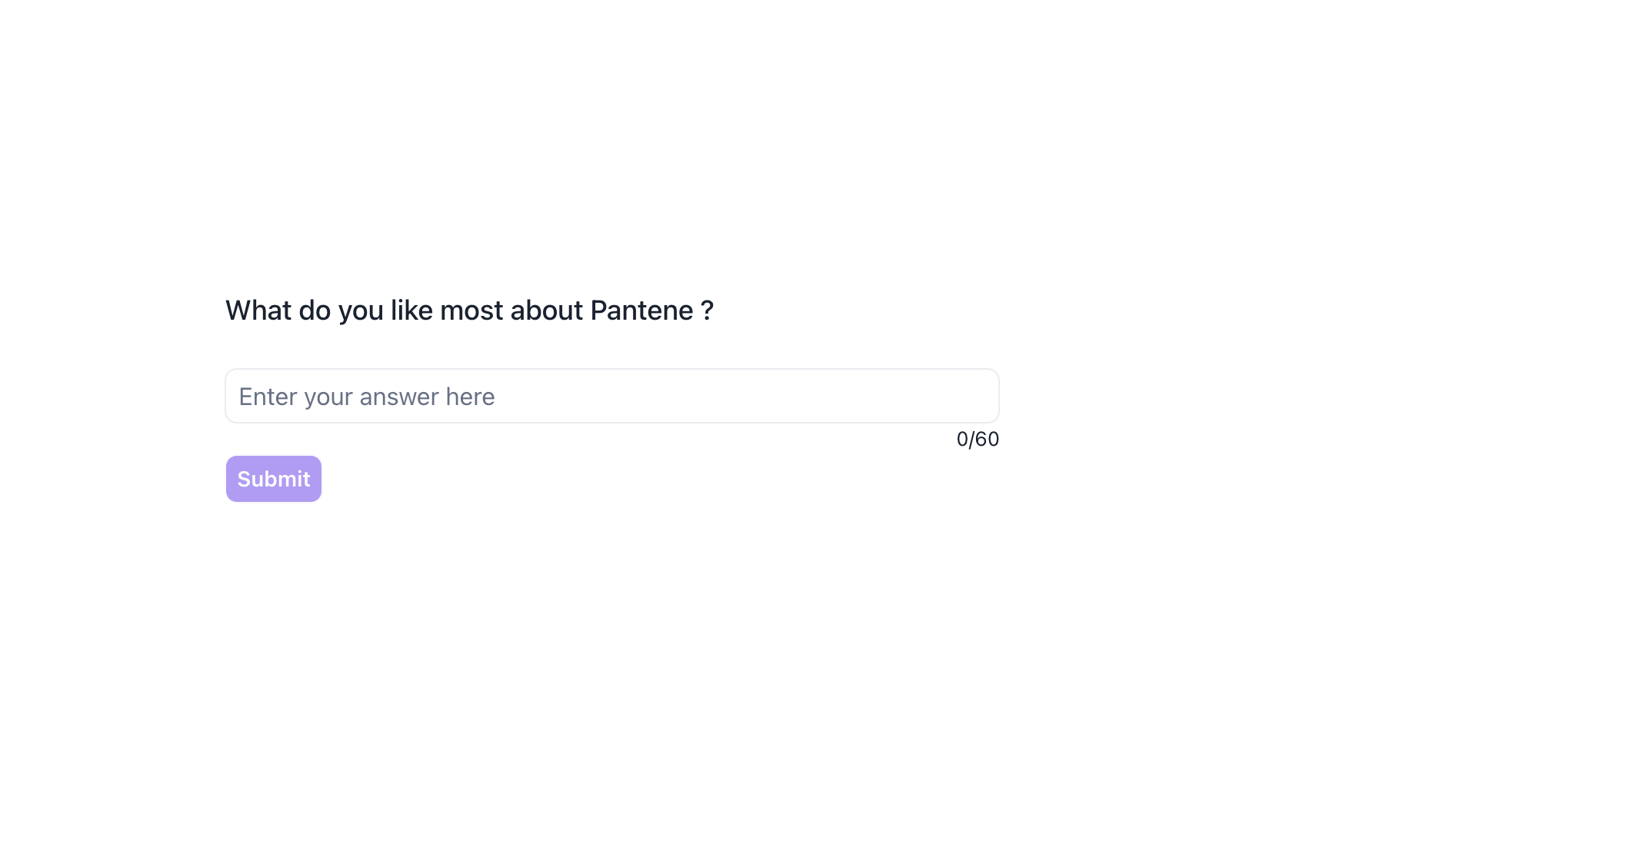Click the Submit button
The image size is (1649, 847).
point(273,479)
